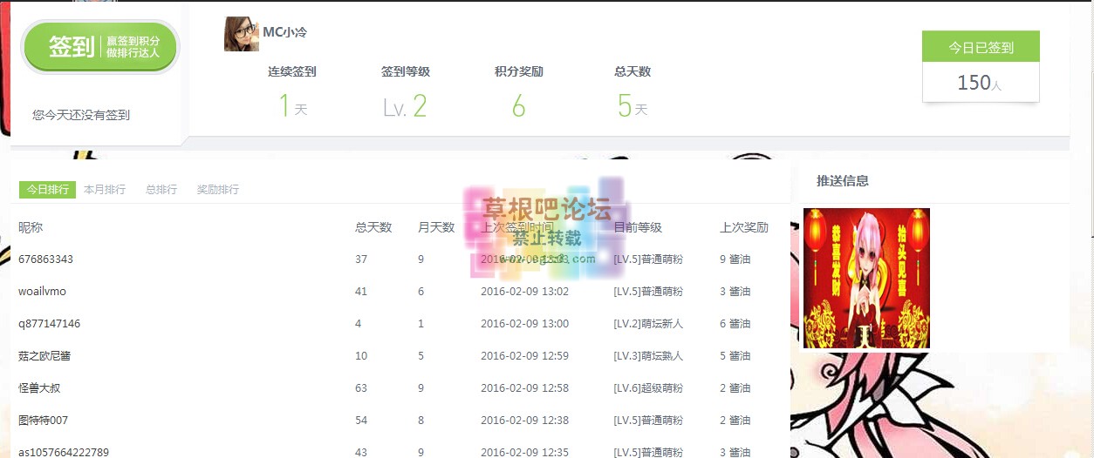The image size is (1094, 458).
Task: Click the 9 酱油 reward cell
Action: point(735,259)
